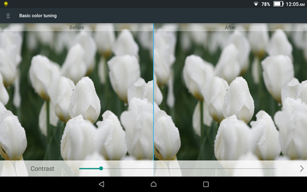The width and height of the screenshot is (307, 192).
Task: Click the Contrast slider handle
Action: pyautogui.click(x=101, y=168)
